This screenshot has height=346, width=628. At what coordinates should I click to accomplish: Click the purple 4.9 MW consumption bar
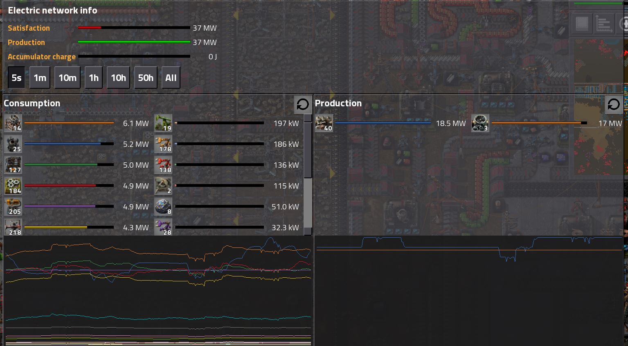69,206
